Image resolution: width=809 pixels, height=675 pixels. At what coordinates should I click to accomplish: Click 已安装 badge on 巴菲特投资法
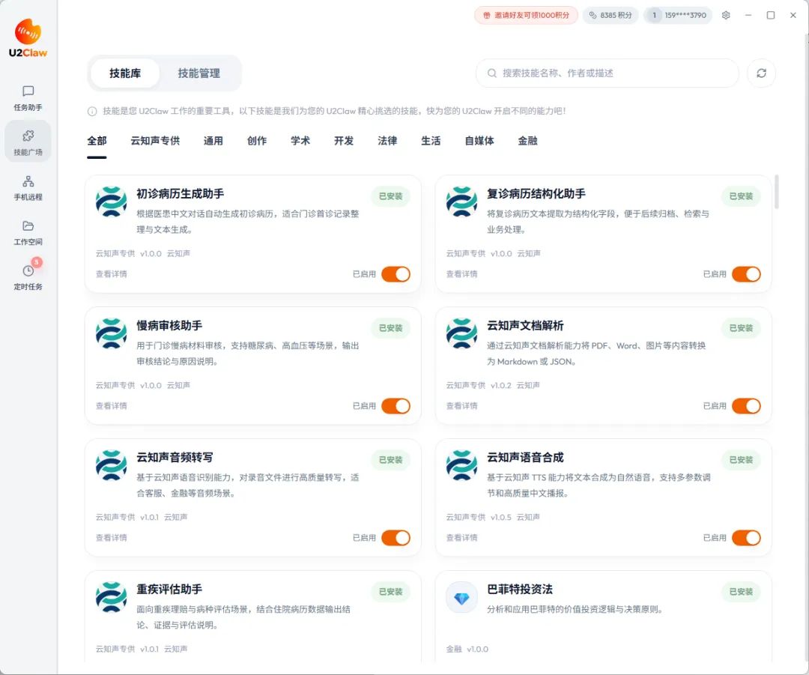[x=741, y=592]
